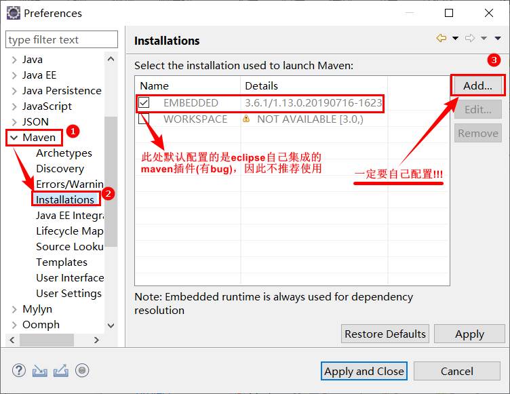The width and height of the screenshot is (510, 394).
Task: Expand the Oomph node
Action: pos(14,325)
